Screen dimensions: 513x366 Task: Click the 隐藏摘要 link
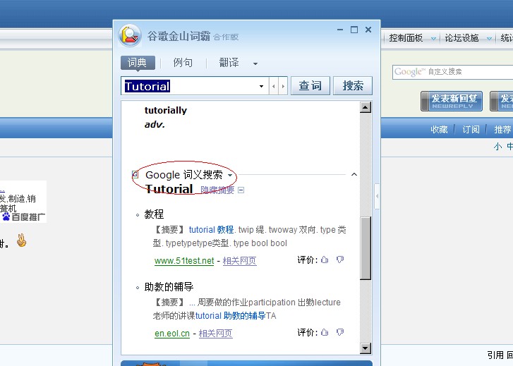pyautogui.click(x=217, y=190)
